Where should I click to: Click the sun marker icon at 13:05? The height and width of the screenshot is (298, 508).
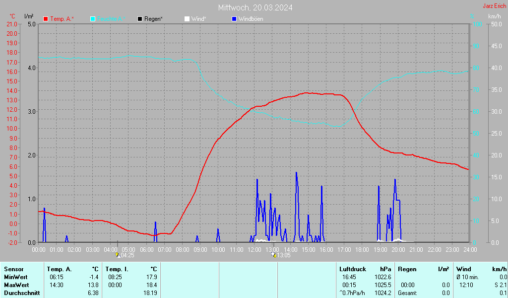[x=273, y=255]
